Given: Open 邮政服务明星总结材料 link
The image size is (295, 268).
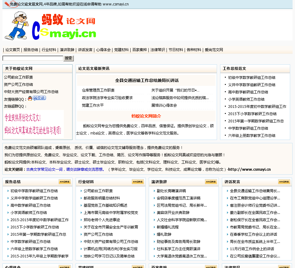Looking at the screenshot, I should point(102,198).
